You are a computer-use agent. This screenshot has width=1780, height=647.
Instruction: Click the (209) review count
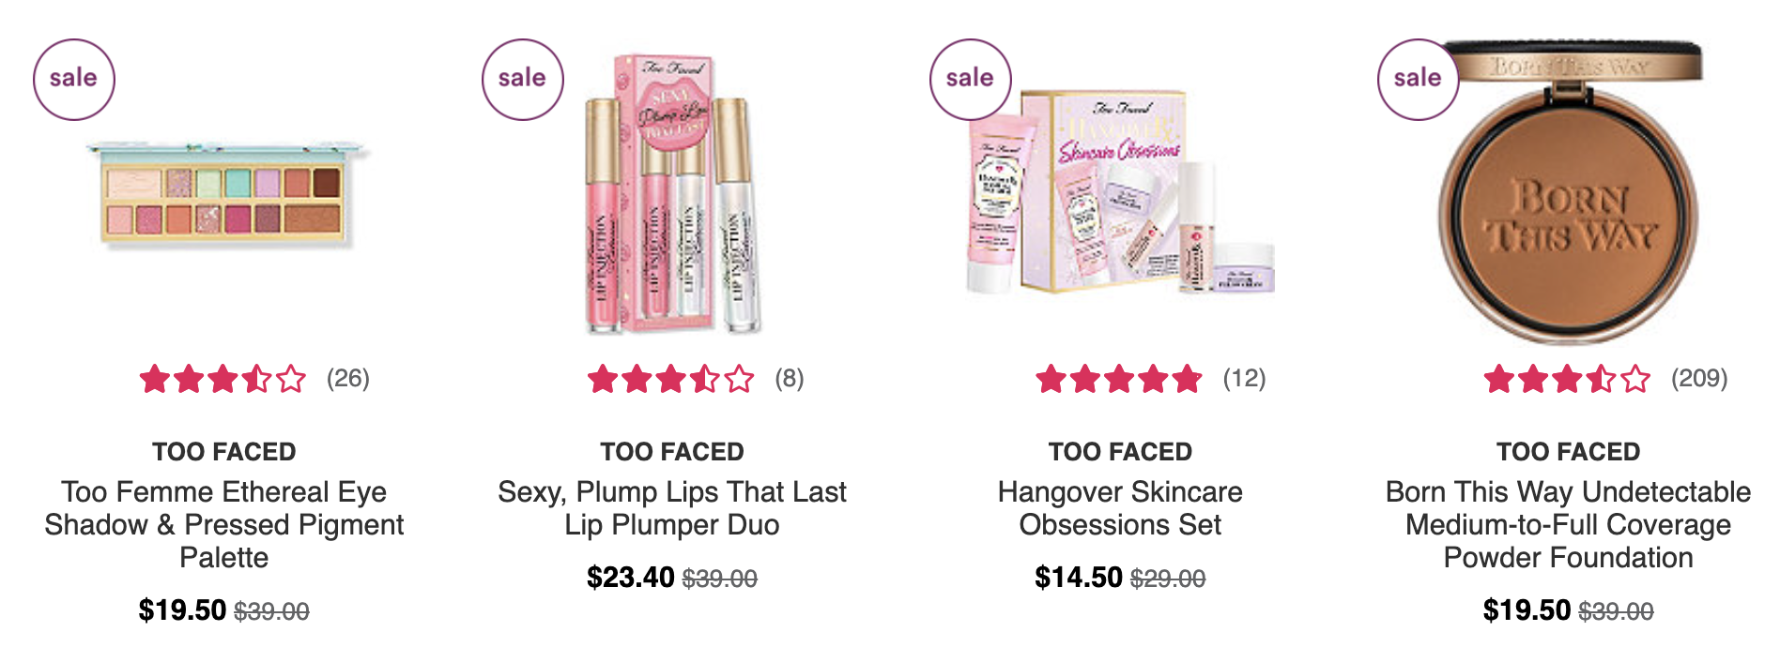coord(1699,379)
